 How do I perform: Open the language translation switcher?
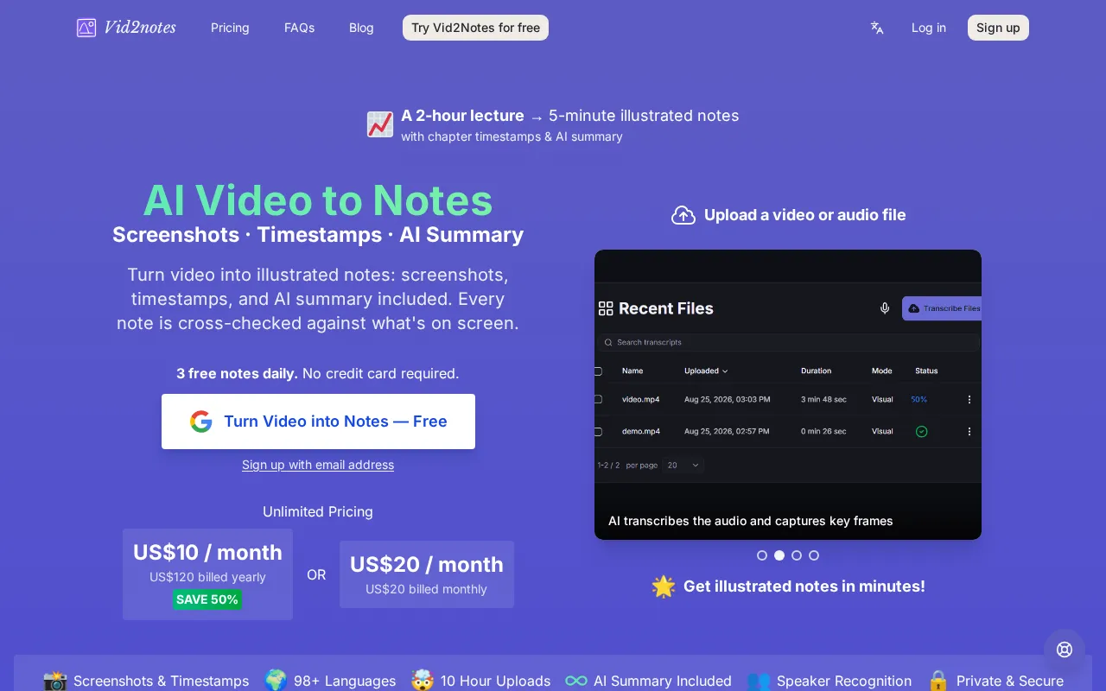click(x=877, y=28)
